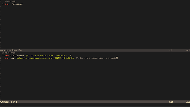Click the All indicator in top status line
This screenshot has height=107, width=190.
(188, 50)
